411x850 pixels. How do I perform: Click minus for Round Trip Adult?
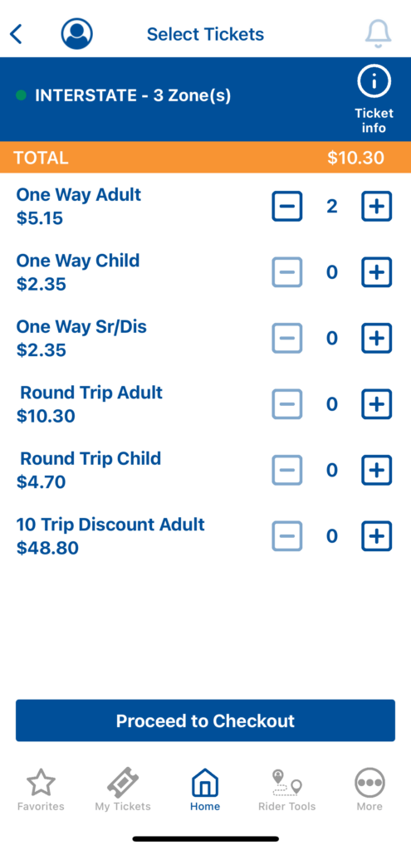point(286,404)
